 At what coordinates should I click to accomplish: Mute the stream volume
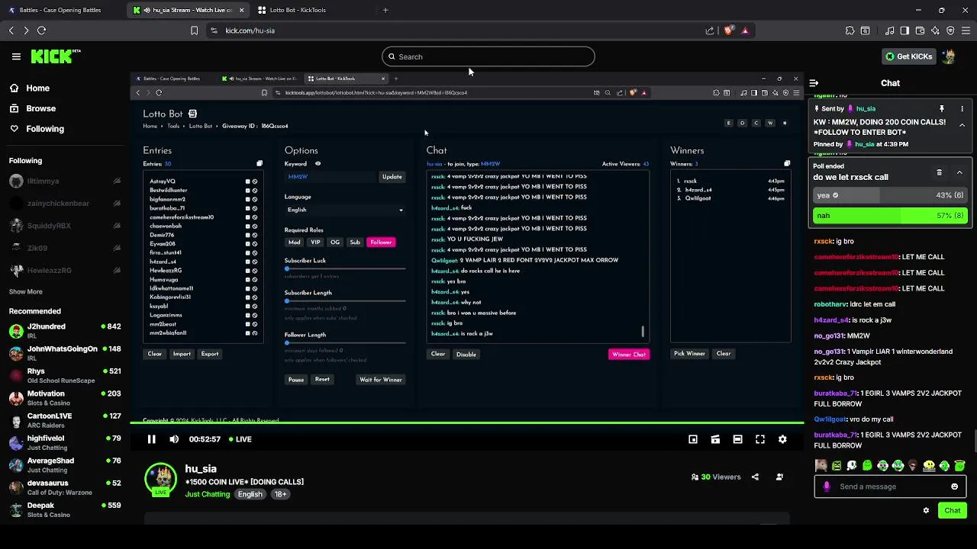click(x=174, y=439)
